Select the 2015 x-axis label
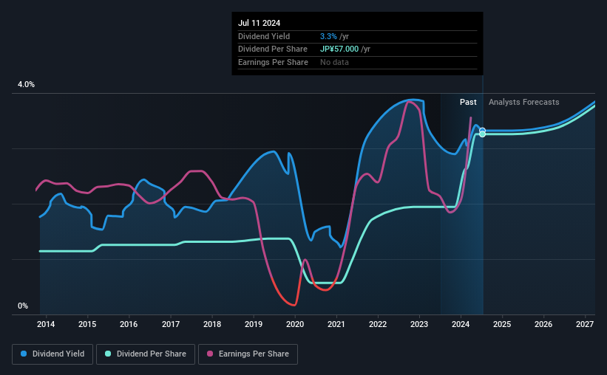 coord(87,324)
